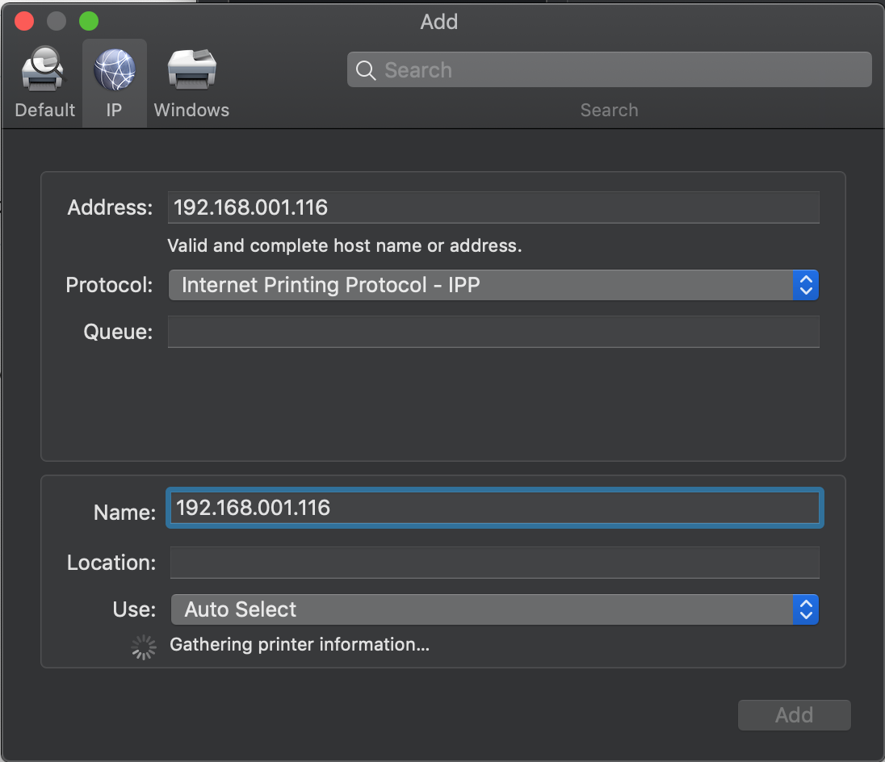Click the Add button
The height and width of the screenshot is (762, 885).
[794, 715]
